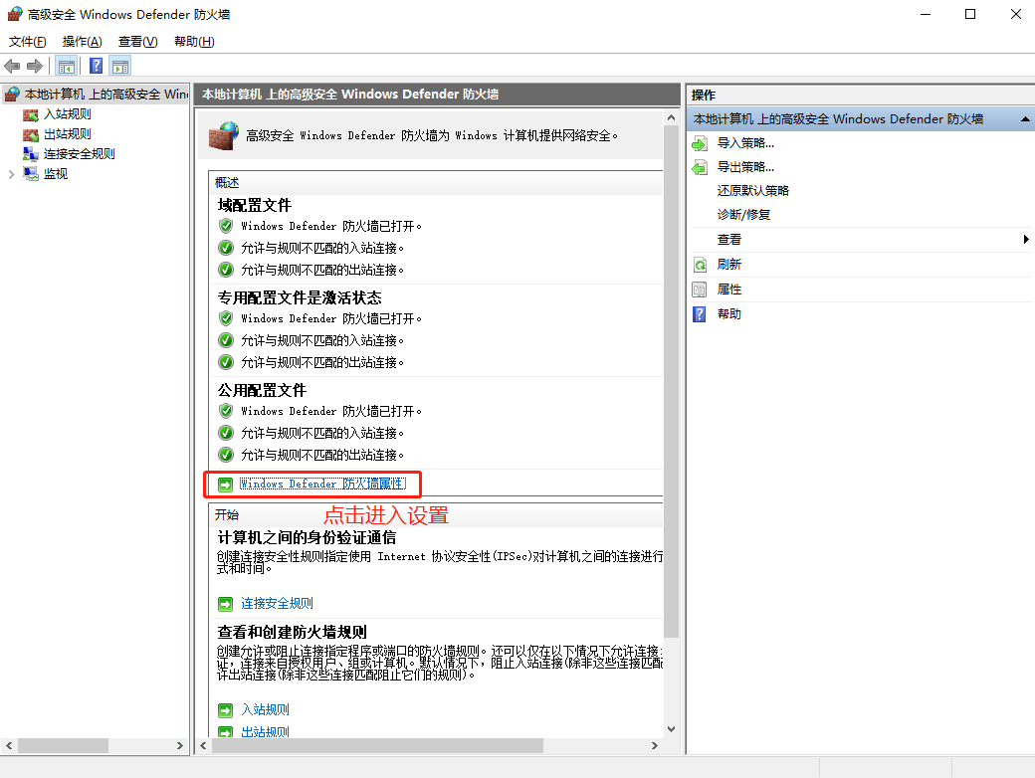Click the brick wall globe icon in the overview header
1035x778 pixels.
tap(224, 136)
